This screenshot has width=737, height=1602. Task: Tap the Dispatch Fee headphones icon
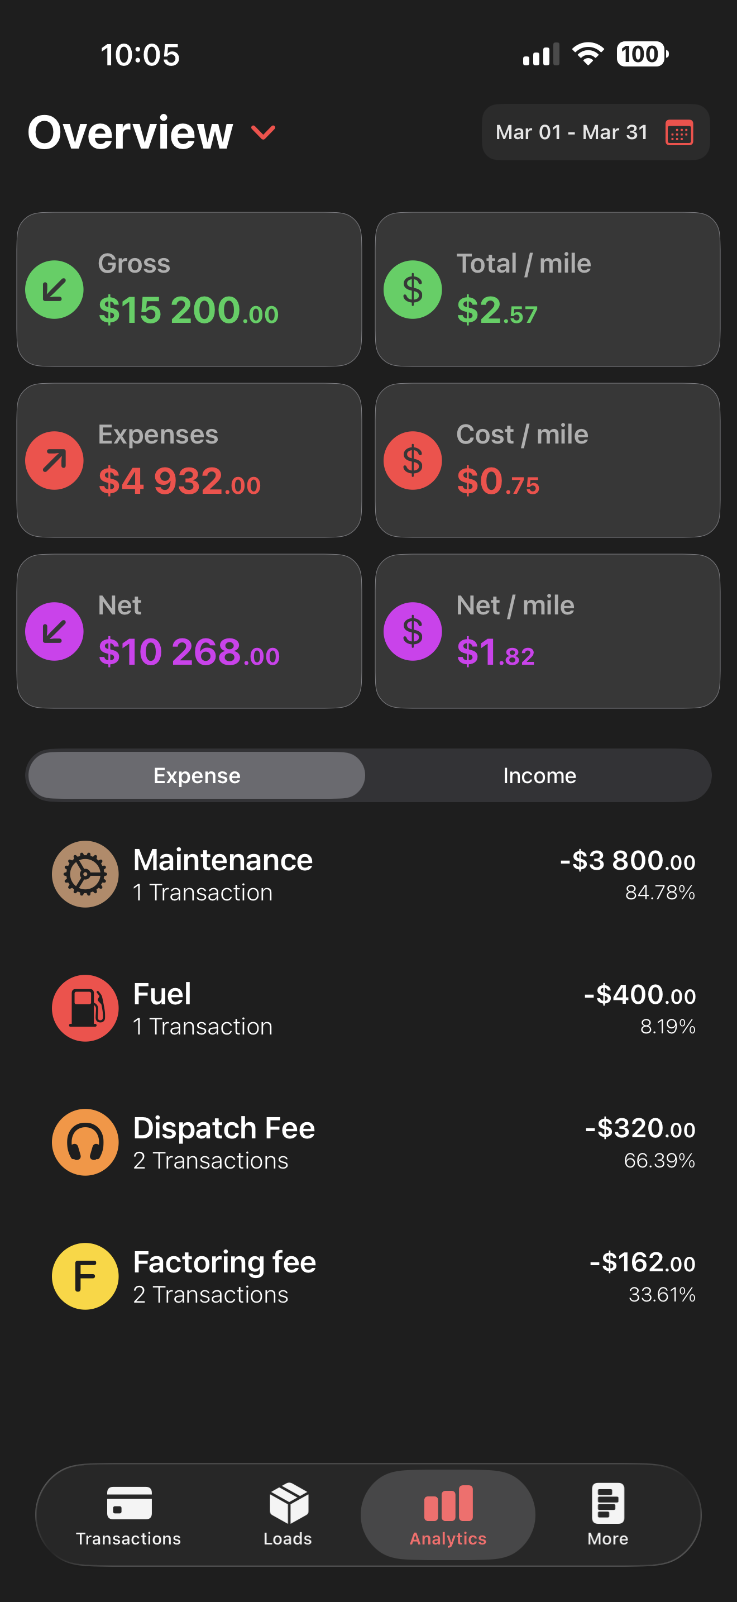pyautogui.click(x=85, y=1142)
